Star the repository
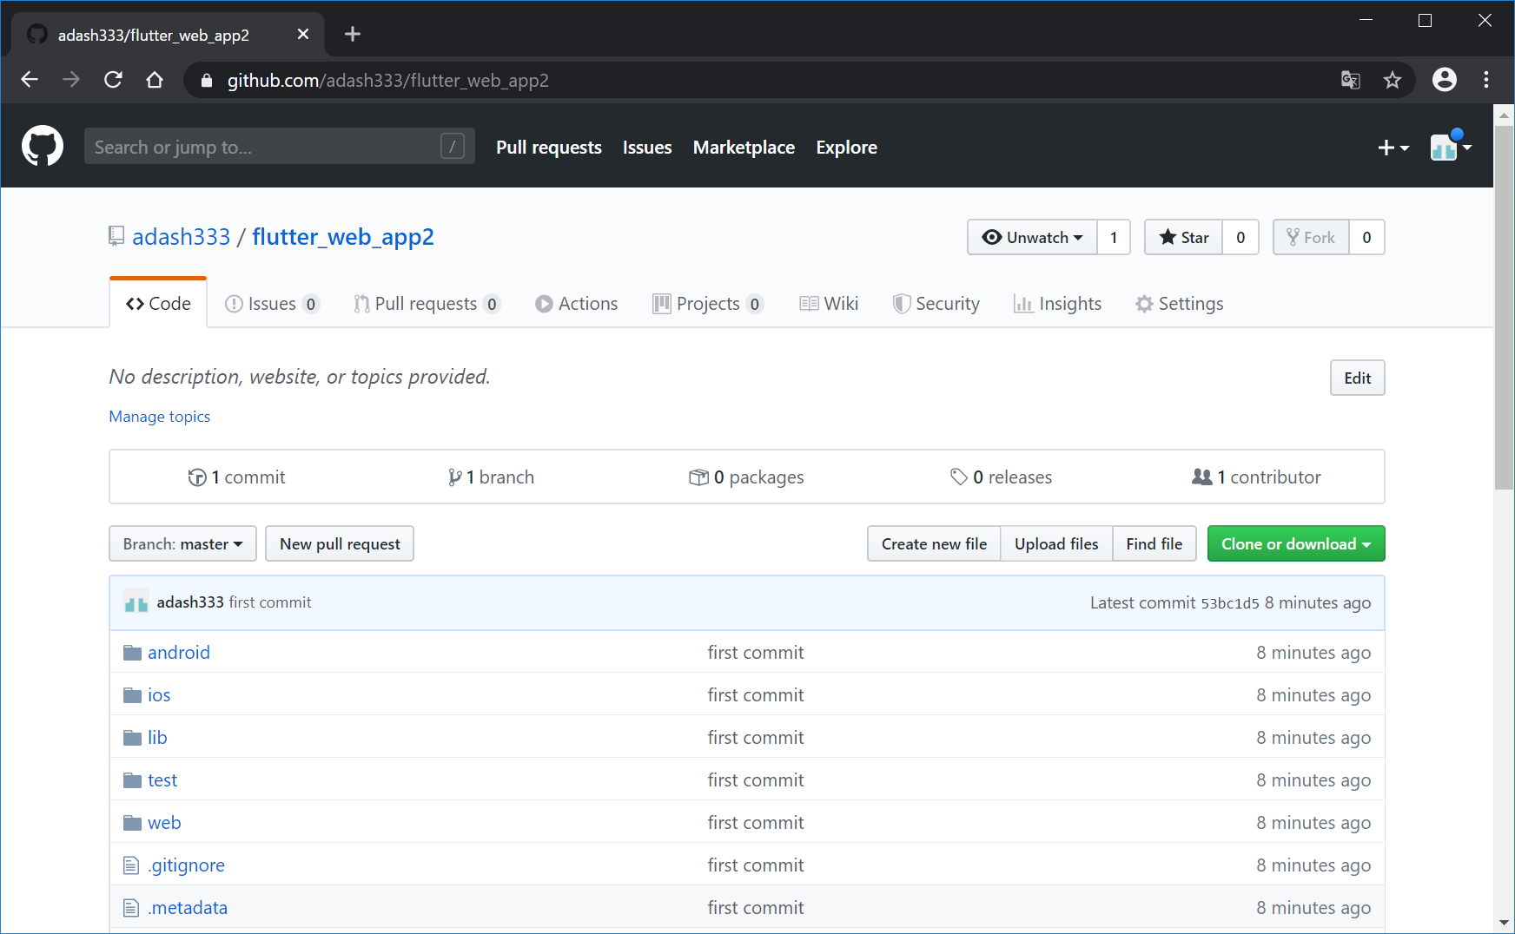Screen dimensions: 1515x934 point(1184,237)
